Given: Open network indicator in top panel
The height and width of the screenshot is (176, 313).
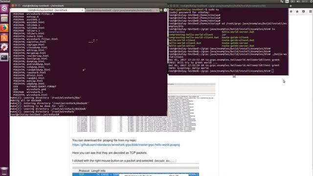Looking at the screenshot, I should coord(282,1).
